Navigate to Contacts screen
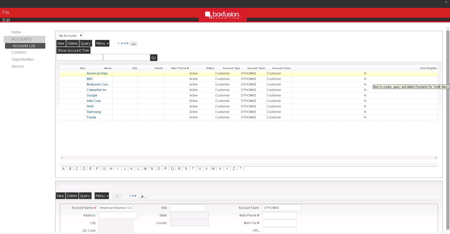 [x=19, y=52]
